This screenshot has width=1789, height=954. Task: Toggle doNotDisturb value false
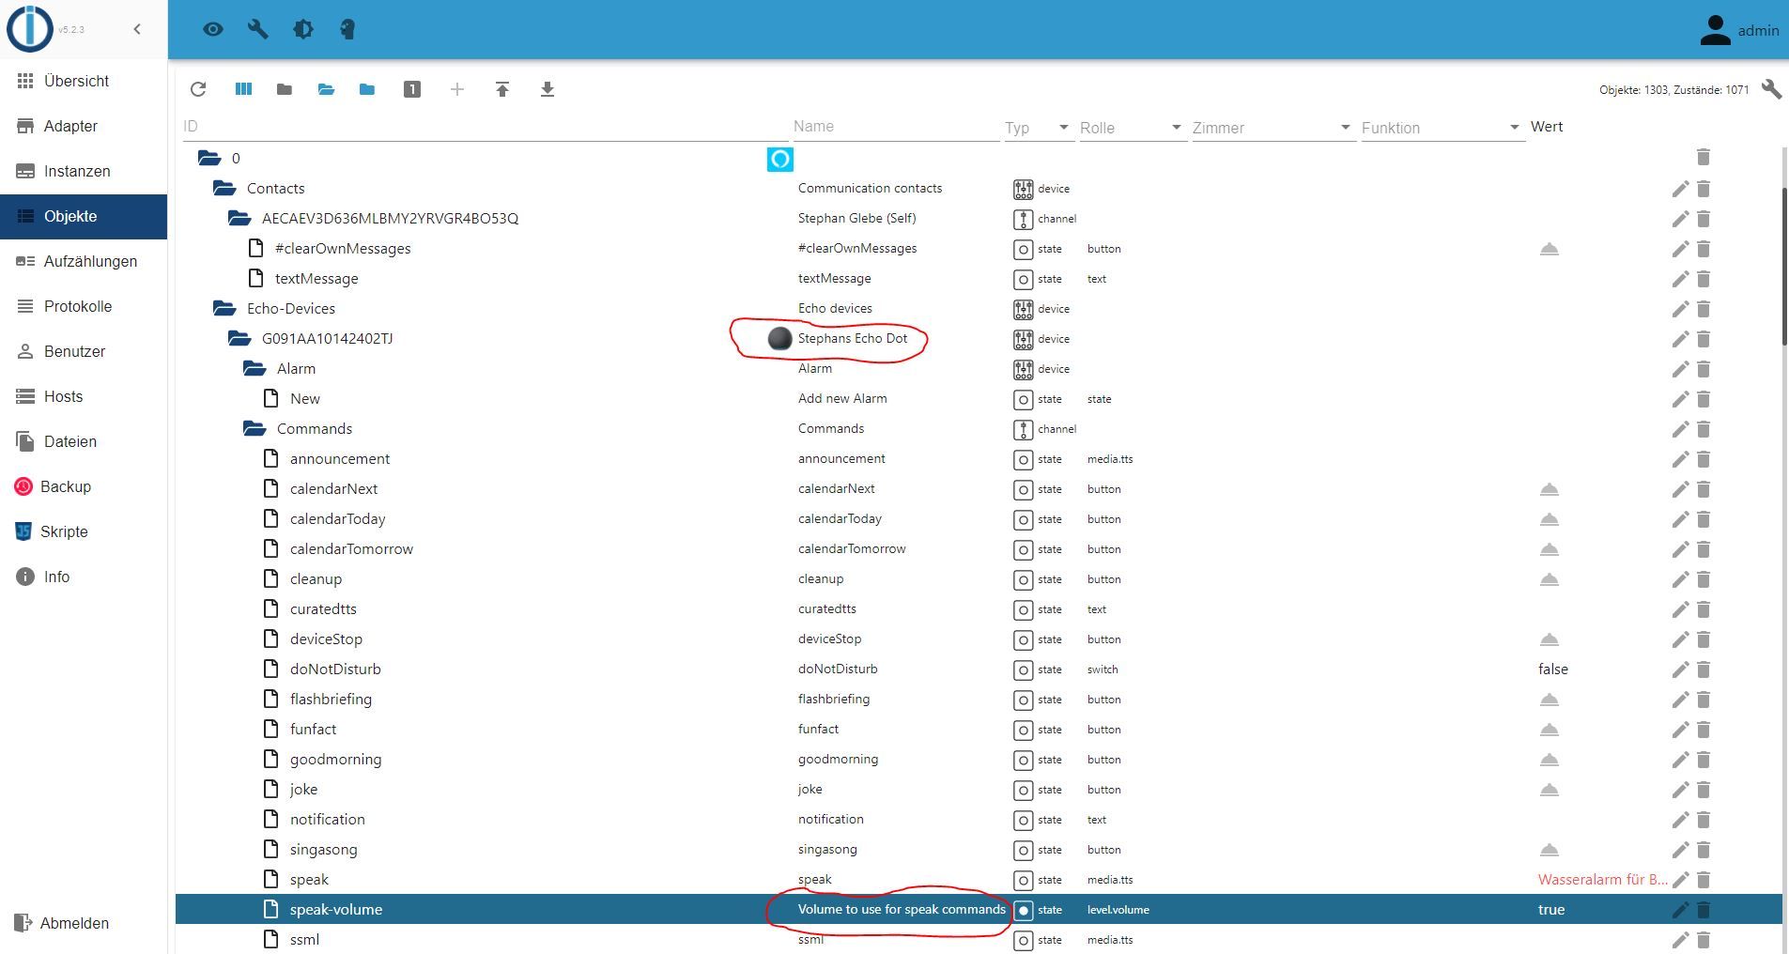tap(1553, 669)
